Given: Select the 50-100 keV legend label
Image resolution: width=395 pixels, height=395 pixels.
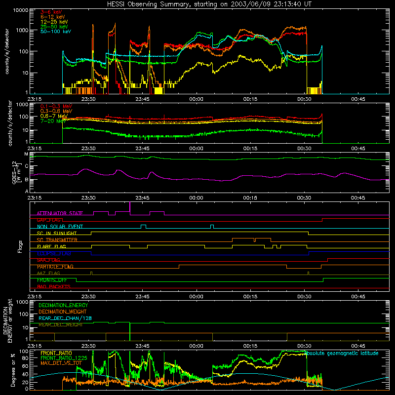Looking at the screenshot, I should click(56, 32).
